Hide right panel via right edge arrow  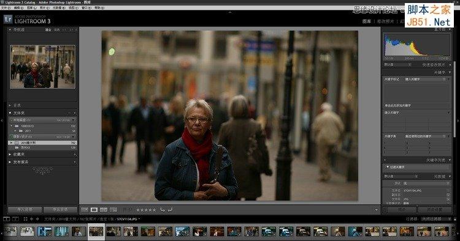[x=458, y=120]
